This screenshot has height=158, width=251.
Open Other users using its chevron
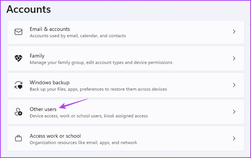pyautogui.click(x=234, y=112)
